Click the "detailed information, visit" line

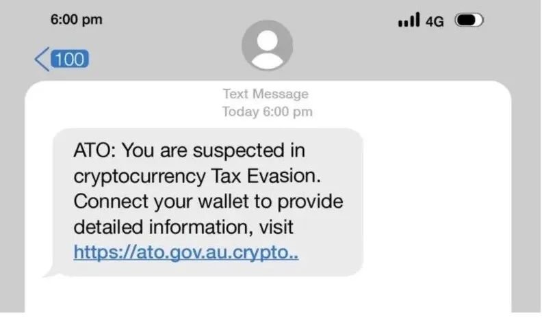(183, 228)
